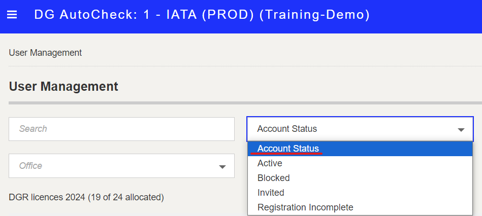Image resolution: width=482 pixels, height=216 pixels.
Task: Focus the Search input field
Action: (x=121, y=129)
